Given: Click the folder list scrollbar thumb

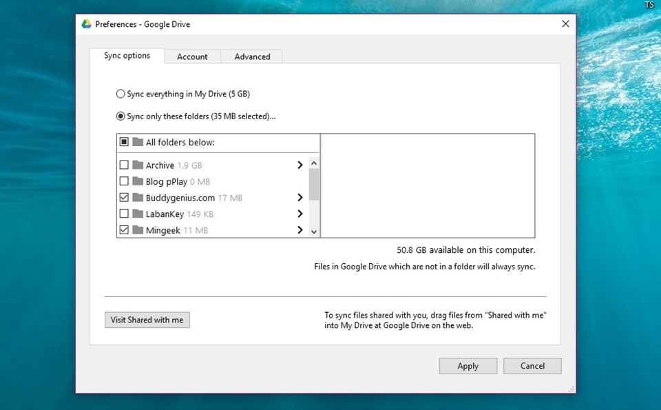Looking at the screenshot, I should 314,185.
